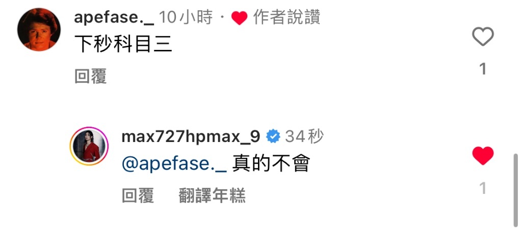
Task: View like count on max727hpmax_9 reply
Action: 483,188
